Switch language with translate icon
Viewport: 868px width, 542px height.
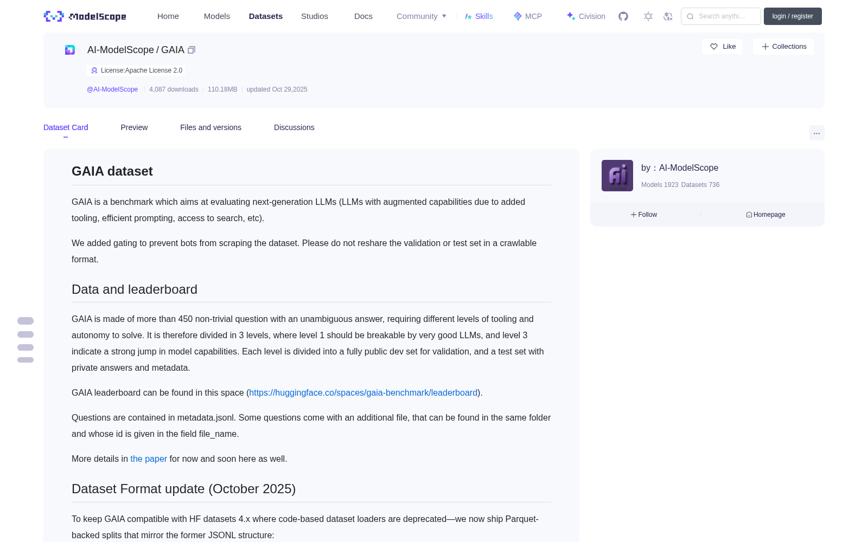point(668,16)
